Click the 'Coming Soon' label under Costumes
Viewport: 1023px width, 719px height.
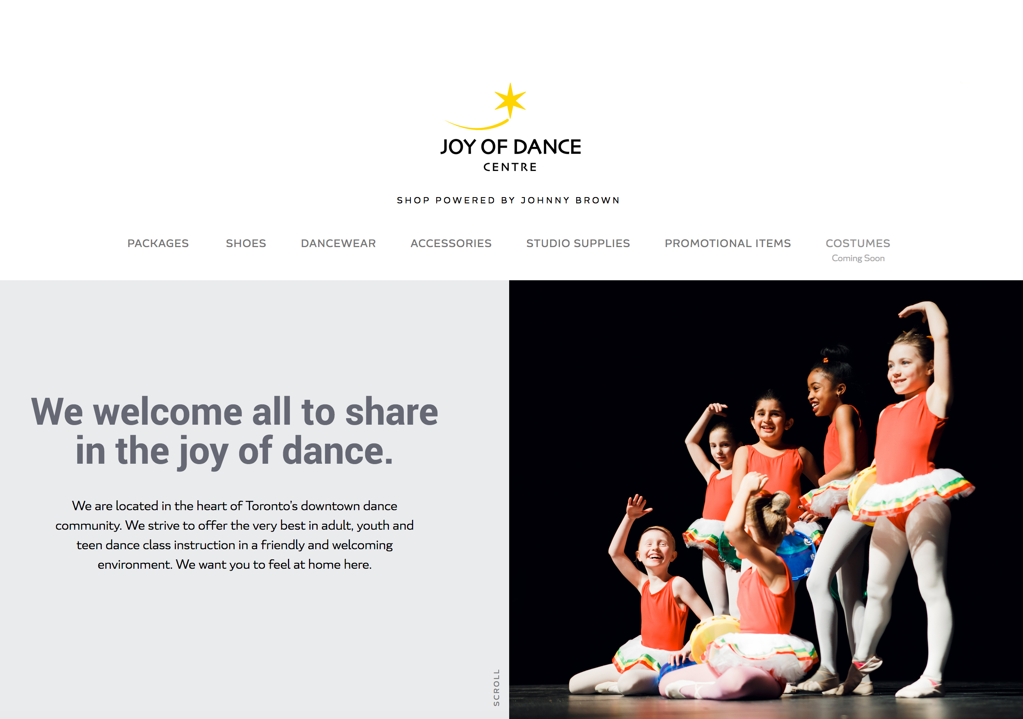click(858, 258)
